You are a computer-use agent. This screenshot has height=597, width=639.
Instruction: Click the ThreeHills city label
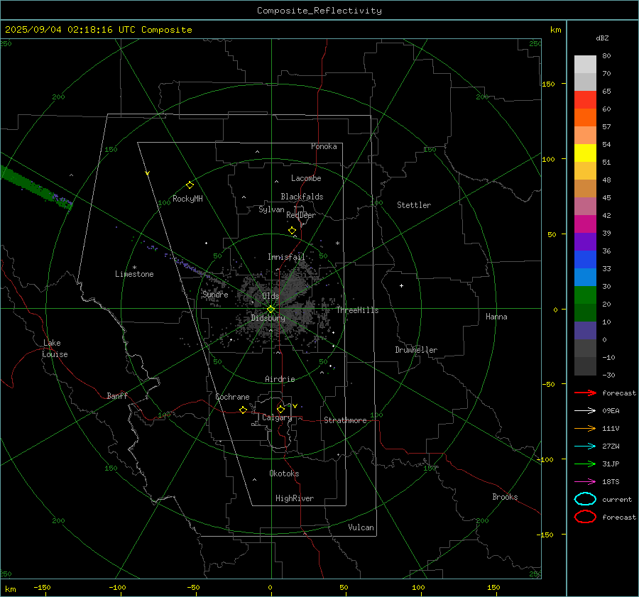coord(357,310)
